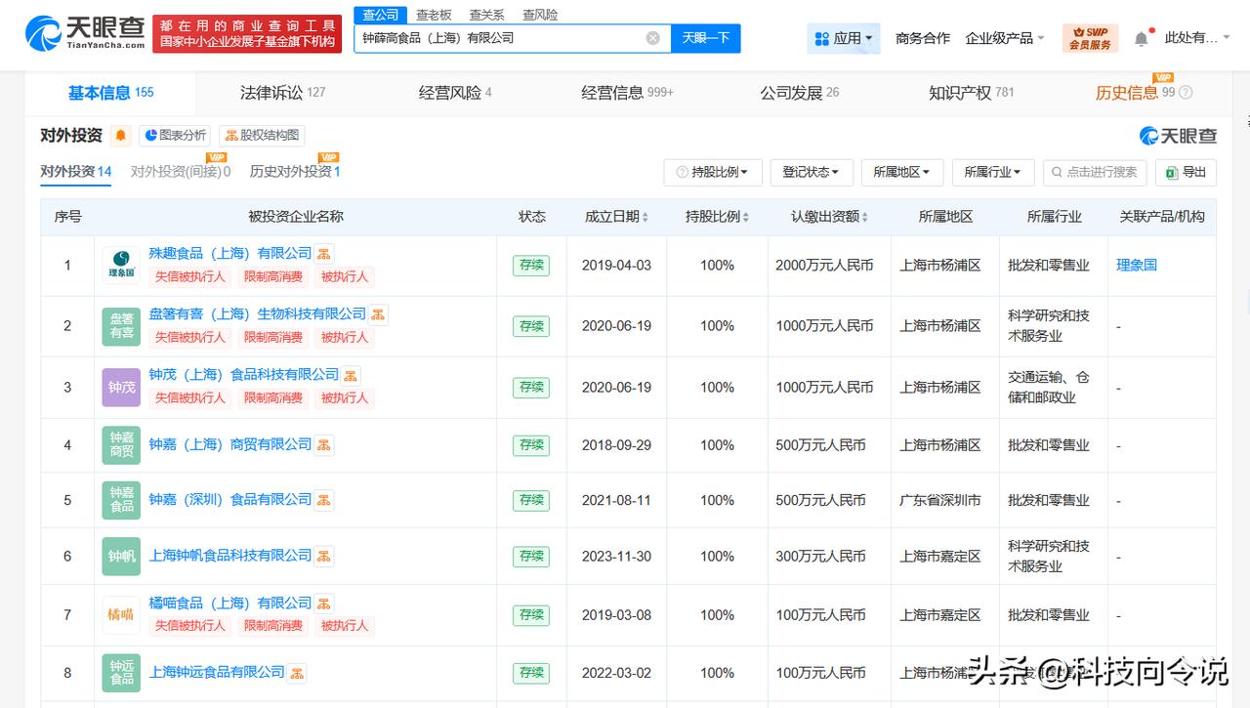The height and width of the screenshot is (708, 1250).
Task: Open 盘箸有喜（上海）生物科技有限公司 link
Action: (258, 313)
